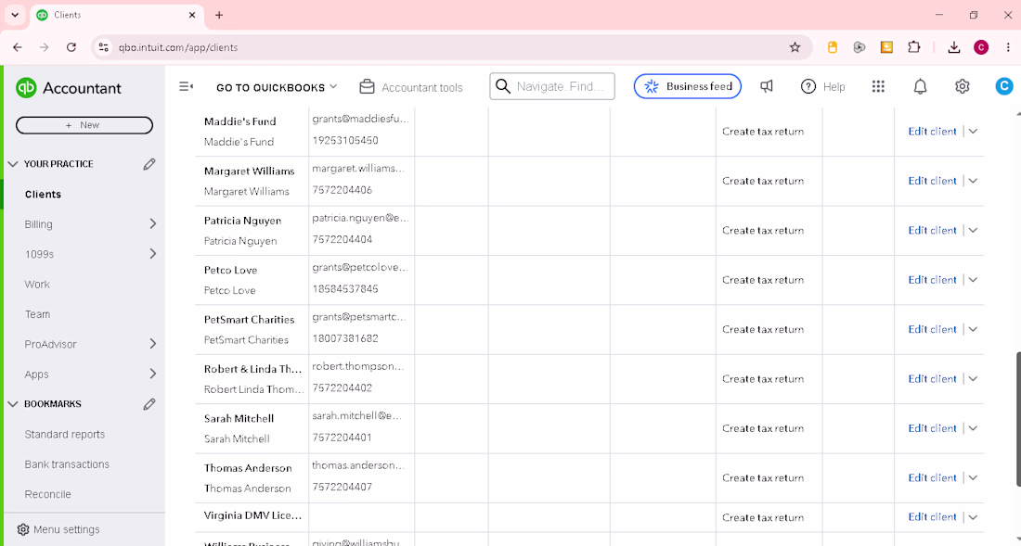1021x546 pixels.
Task: Select the Clients browser tab
Action: pyautogui.click(x=117, y=15)
